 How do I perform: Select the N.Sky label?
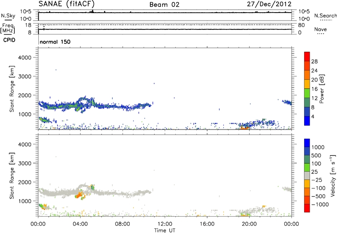[x=8, y=16]
